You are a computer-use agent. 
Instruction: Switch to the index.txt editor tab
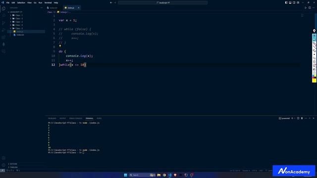(x=53, y=8)
